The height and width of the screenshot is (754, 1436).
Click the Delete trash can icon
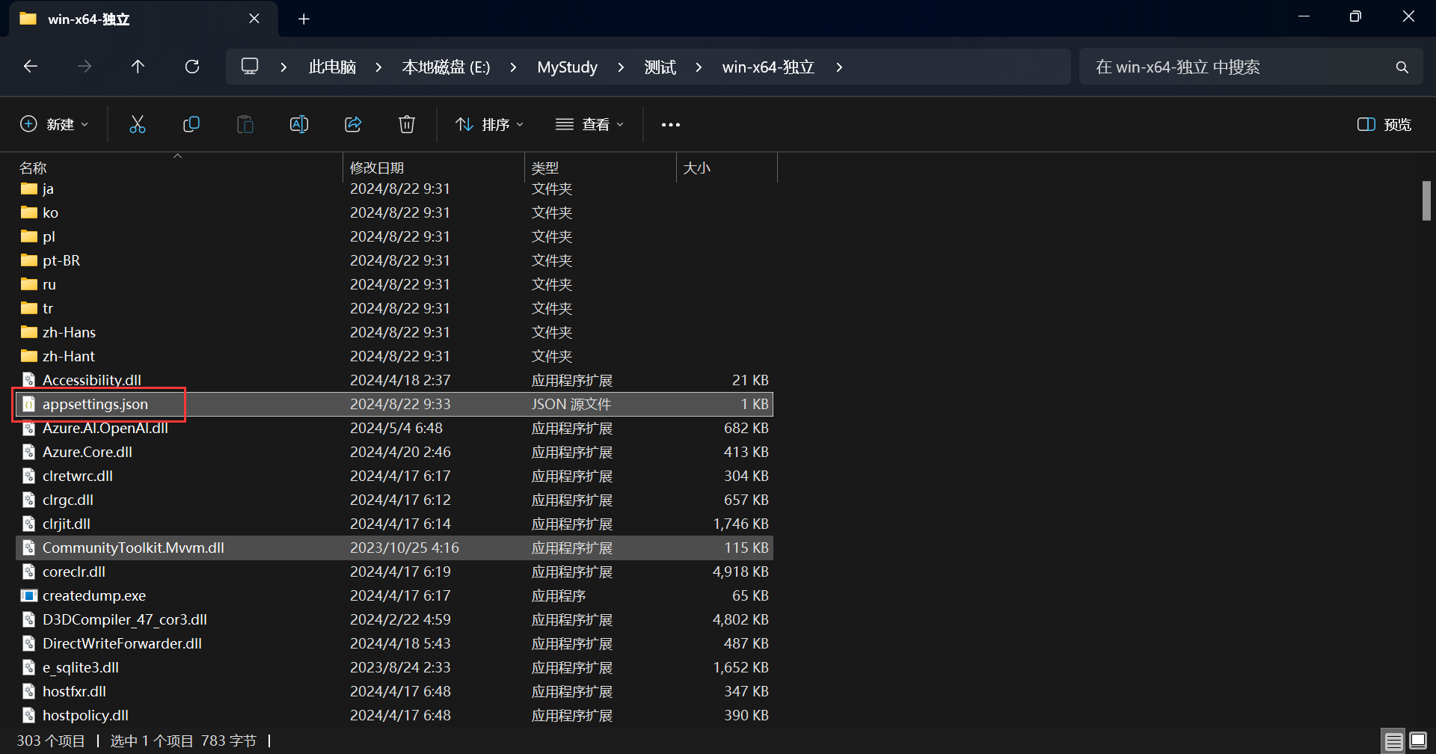[407, 124]
